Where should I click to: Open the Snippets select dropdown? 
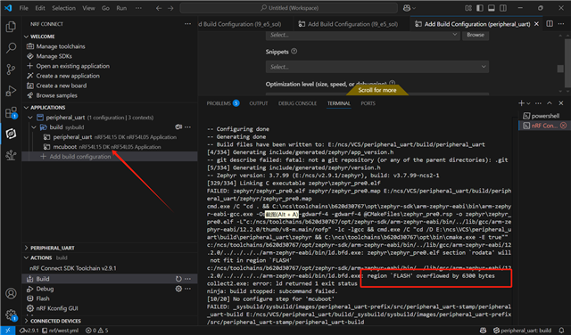377,67
